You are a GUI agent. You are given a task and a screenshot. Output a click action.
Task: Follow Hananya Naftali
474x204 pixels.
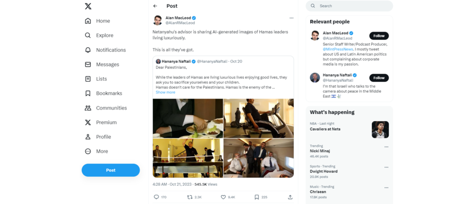379,78
